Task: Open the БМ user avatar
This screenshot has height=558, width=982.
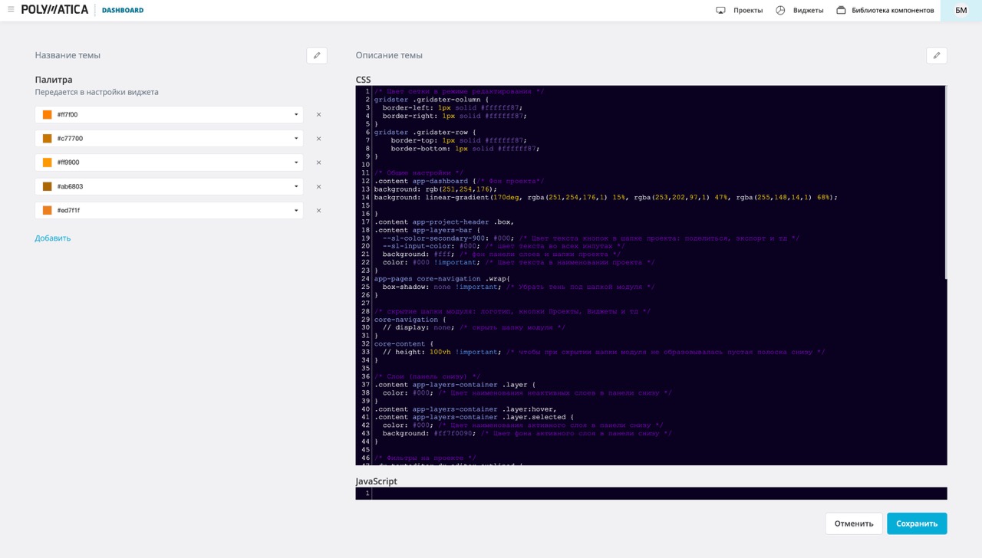Action: pos(961,11)
